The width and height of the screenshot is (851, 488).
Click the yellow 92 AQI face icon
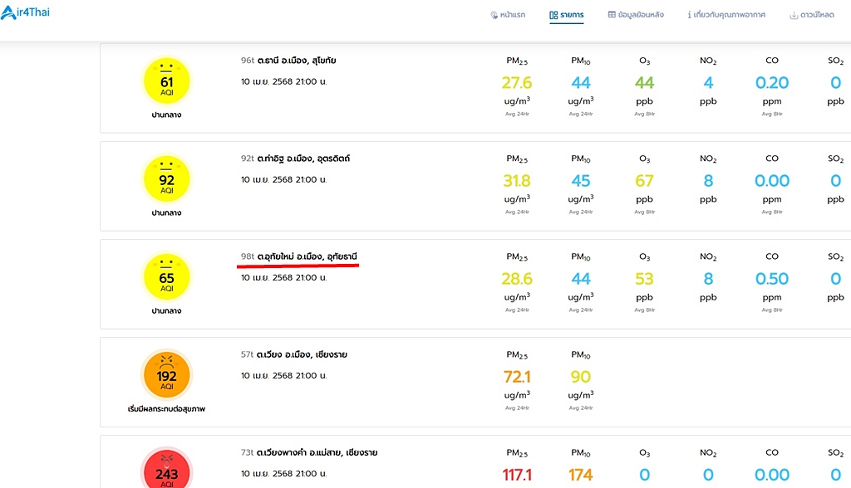[x=166, y=179]
